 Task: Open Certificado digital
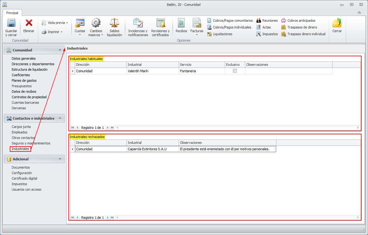pos(24,178)
